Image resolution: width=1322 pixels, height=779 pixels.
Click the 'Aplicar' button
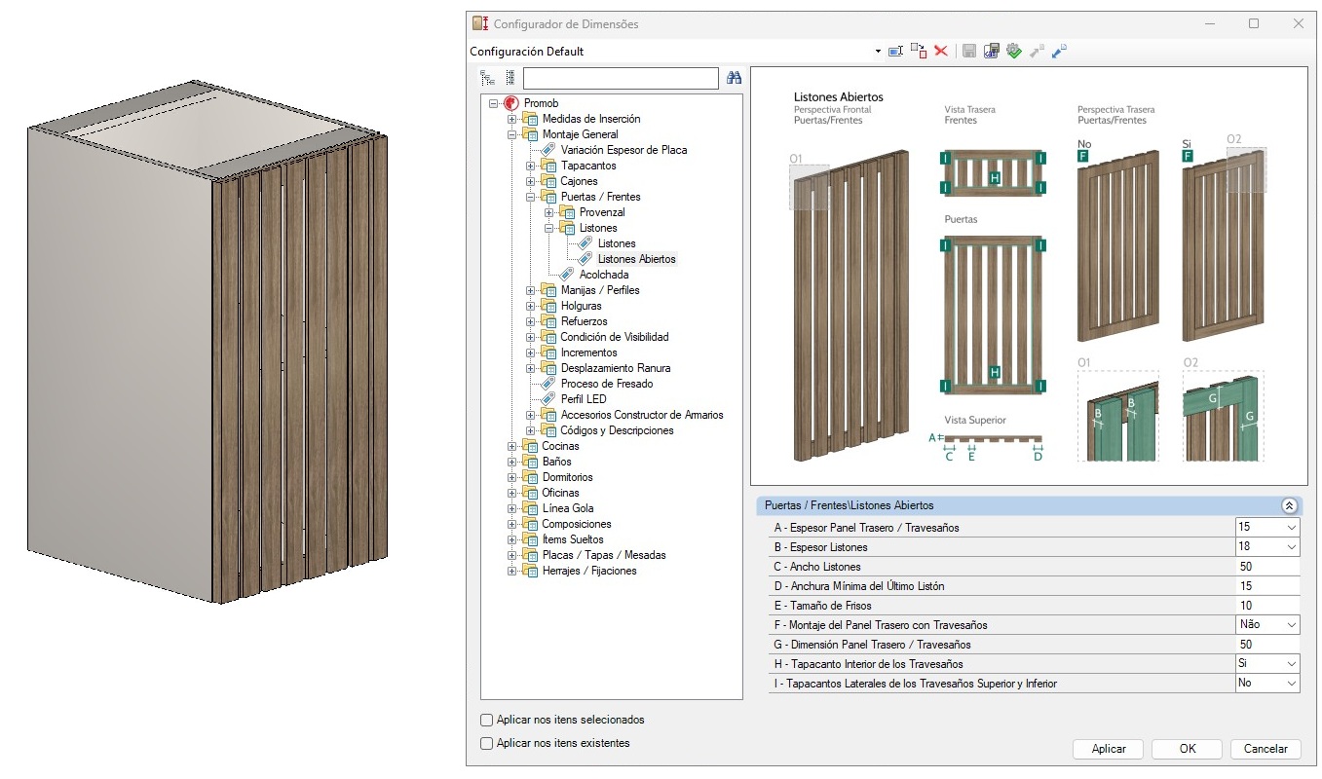point(1109,749)
